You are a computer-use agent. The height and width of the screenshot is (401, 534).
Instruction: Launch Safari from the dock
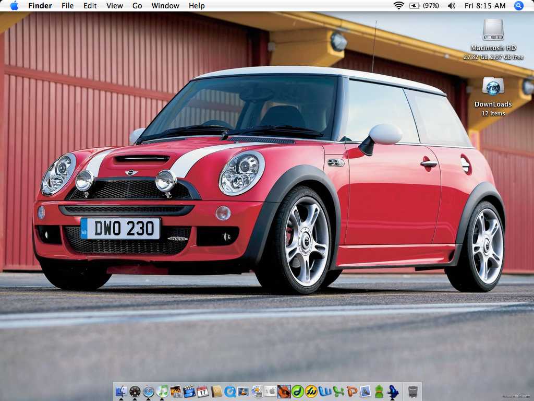tap(149, 391)
